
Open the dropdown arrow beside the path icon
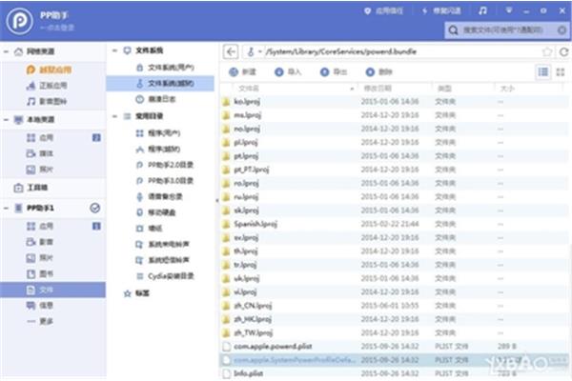(259, 51)
